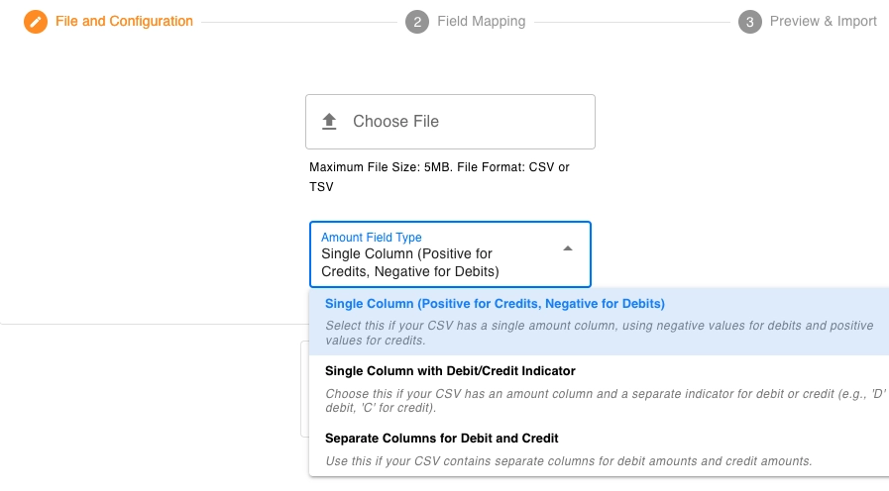Open the Field Mapping step label
889x491 pixels.
[x=482, y=22]
